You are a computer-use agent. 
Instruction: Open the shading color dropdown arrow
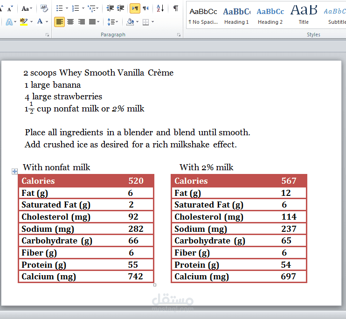click(137, 22)
